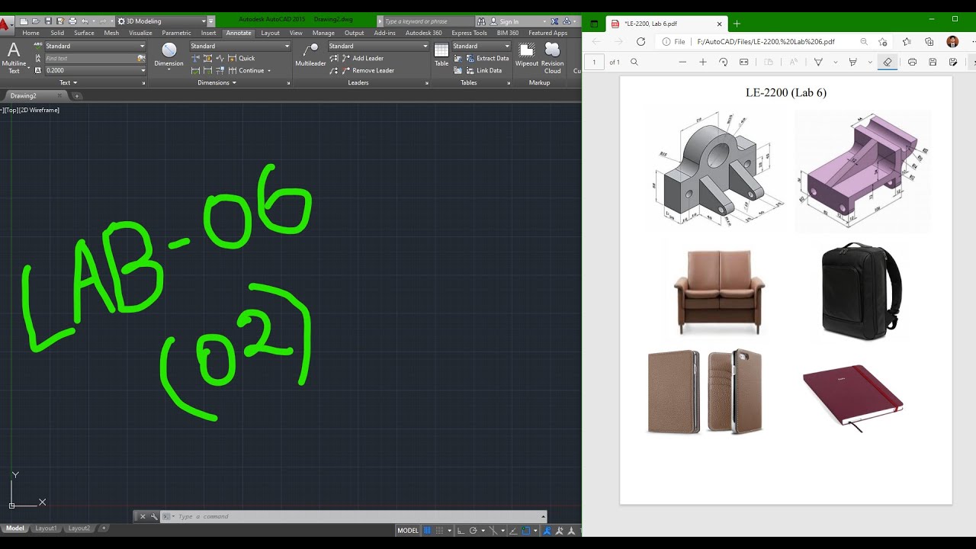
Task: Toggle the drawing grid display in status bar
Action: click(428, 530)
